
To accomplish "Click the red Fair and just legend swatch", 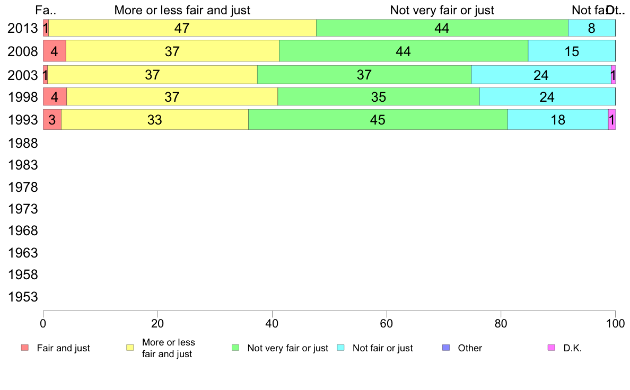I will [x=25, y=348].
